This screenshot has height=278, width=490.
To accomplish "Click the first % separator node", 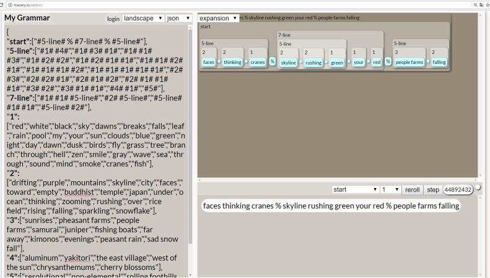I will pos(272,61).
